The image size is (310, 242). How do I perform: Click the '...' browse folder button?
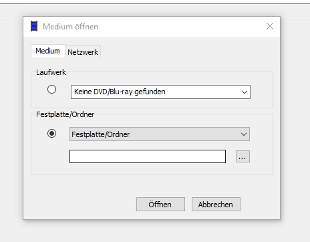pyautogui.click(x=243, y=156)
